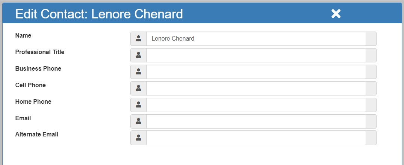Click the person icon beside Name field
This screenshot has height=165, width=404.
139,39
